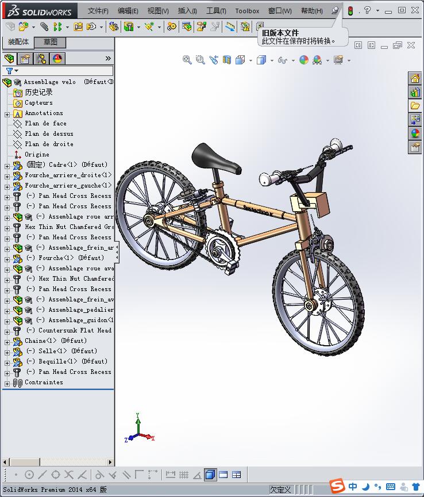Click the Reference Geometry icon
Viewport: 424px width, 497px height.
click(149, 26)
